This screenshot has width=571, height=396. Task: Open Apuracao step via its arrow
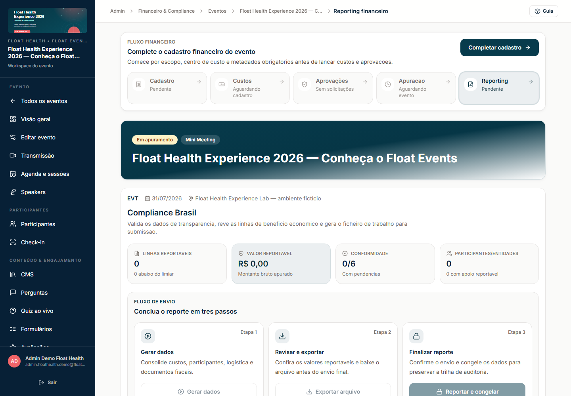(x=448, y=82)
